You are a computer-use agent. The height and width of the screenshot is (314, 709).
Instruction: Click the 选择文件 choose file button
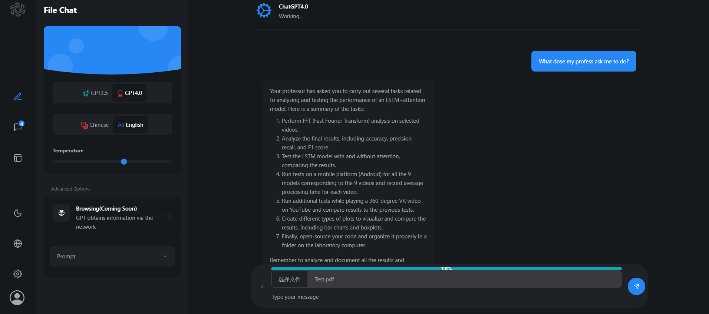click(x=290, y=279)
